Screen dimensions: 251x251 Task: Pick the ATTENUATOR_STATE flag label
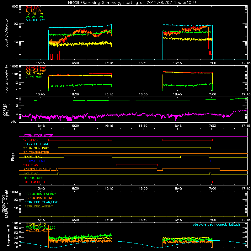tap(38, 136)
